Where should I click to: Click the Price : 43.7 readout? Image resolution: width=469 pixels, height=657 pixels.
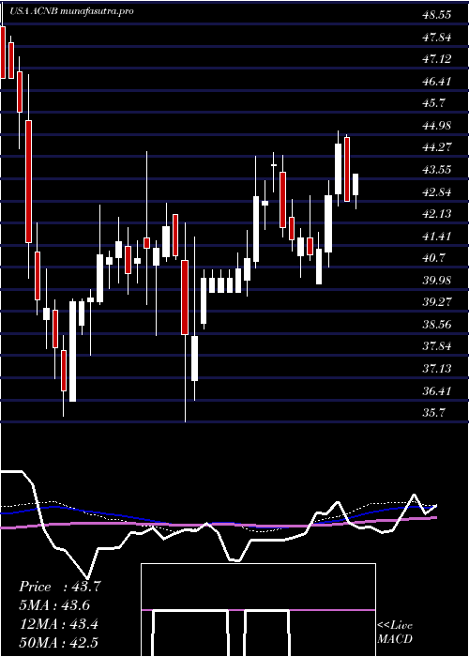pyautogui.click(x=60, y=587)
